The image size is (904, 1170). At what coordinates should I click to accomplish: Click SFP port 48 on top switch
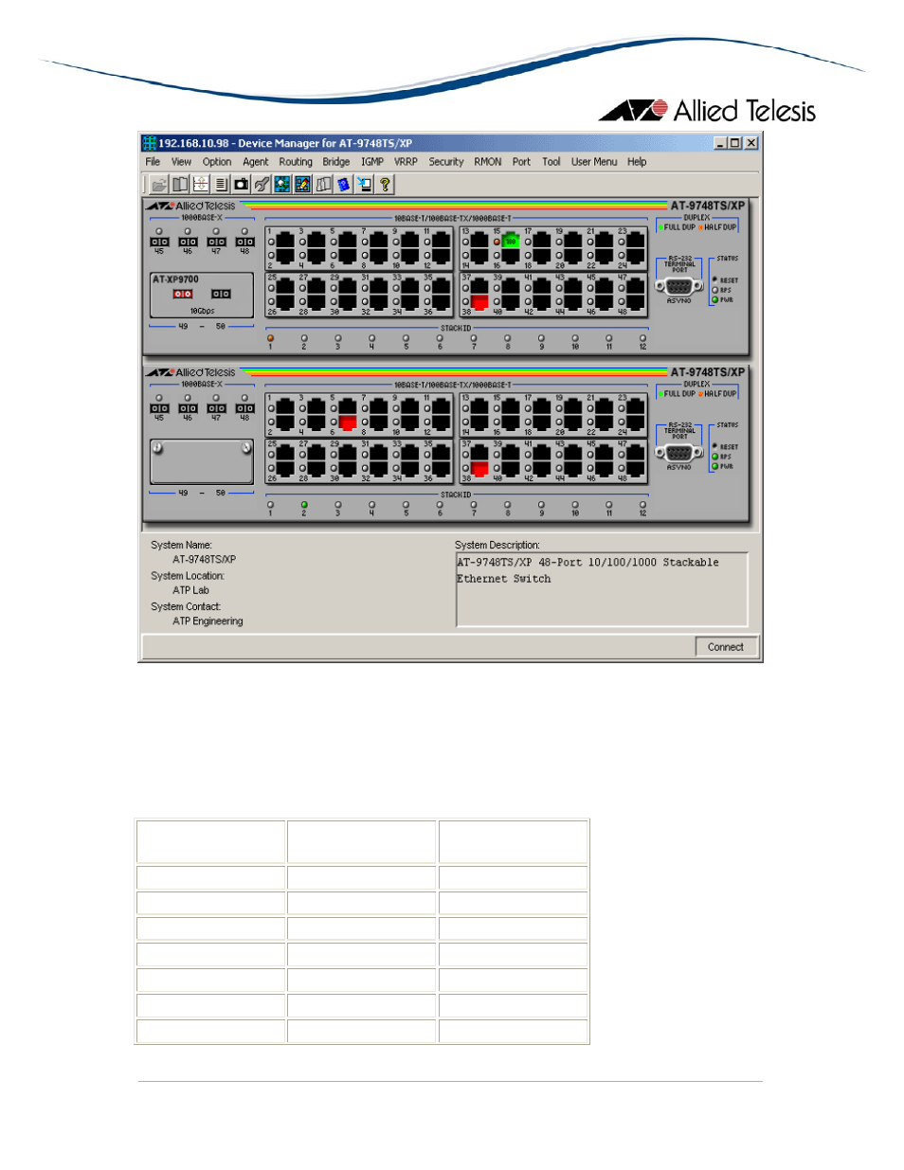[244, 242]
